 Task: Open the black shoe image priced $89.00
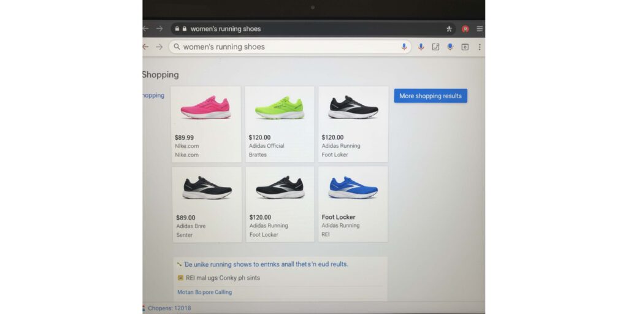click(x=207, y=188)
